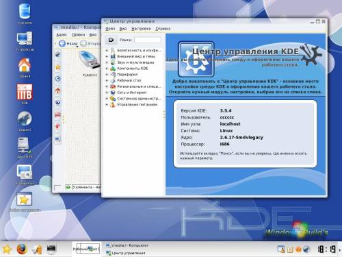The height and width of the screenshot is (257, 342).
Task: Expand the Внешний вид и темы node
Action: pos(107,56)
